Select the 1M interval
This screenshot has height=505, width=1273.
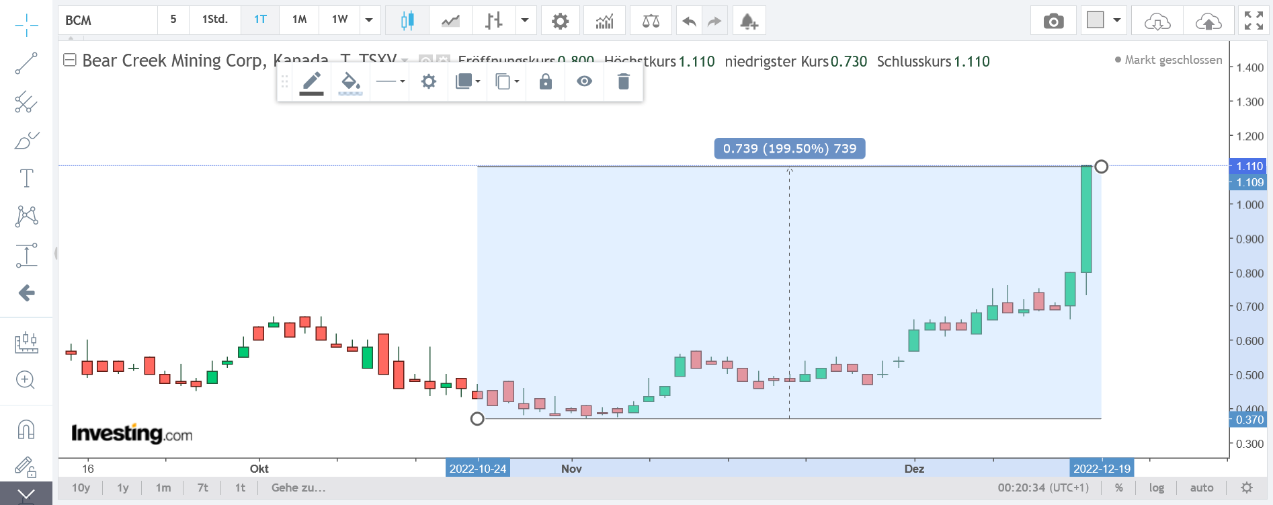299,20
